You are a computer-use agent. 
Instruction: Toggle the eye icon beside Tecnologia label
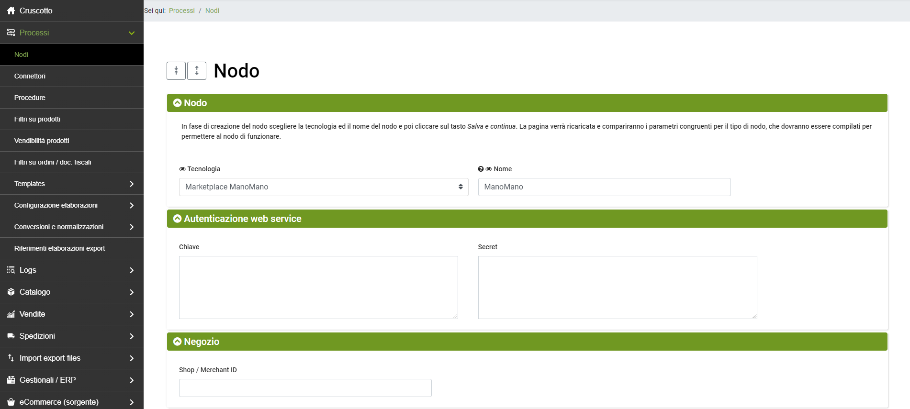click(182, 169)
